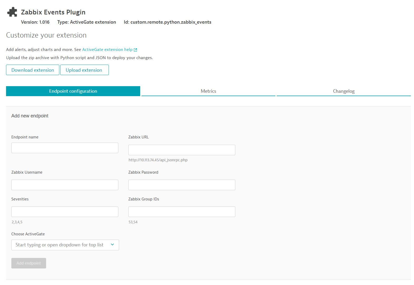Click the Upload extension button
Viewport: 414px width, 285px height.
84,70
